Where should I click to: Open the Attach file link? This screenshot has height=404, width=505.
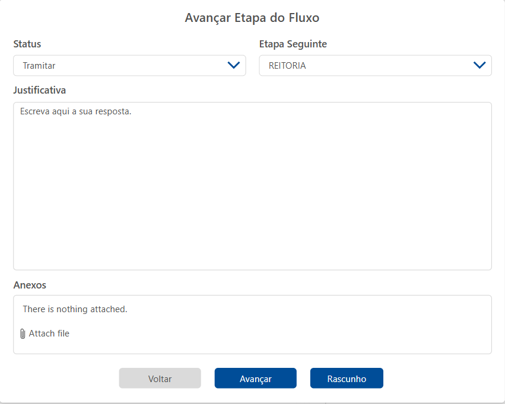click(x=49, y=334)
